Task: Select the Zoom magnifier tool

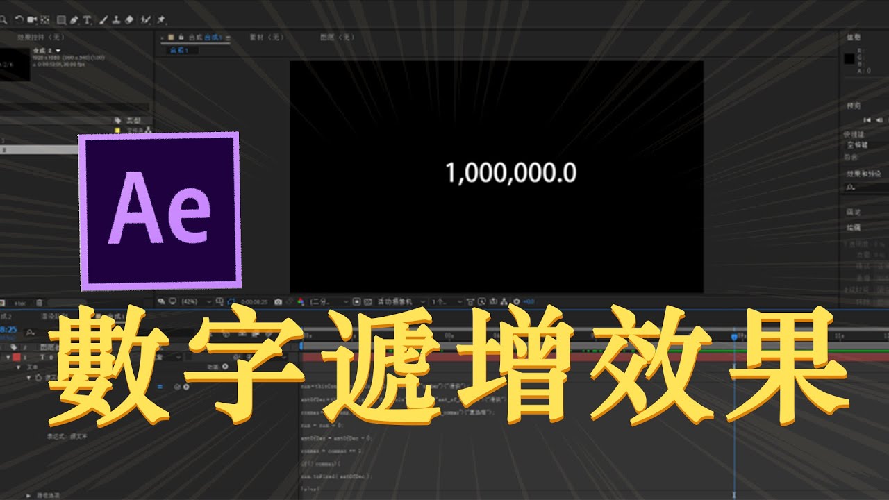Action: (x=3, y=19)
